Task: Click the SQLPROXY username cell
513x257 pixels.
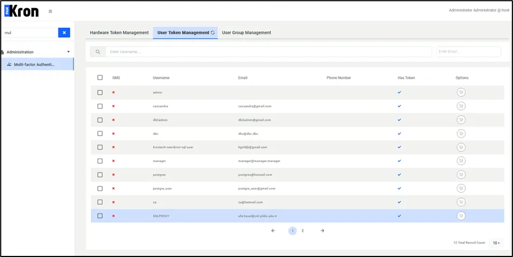Action: coord(161,216)
